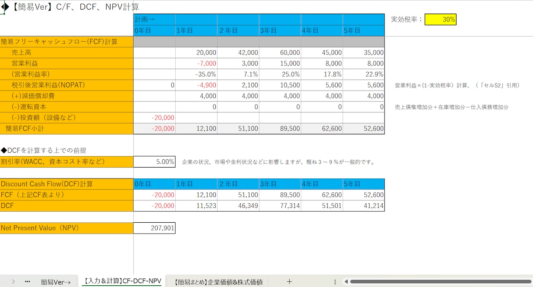The image size is (533, 287).
Task: Select year 3 sales value 60,000
Action: coord(280,52)
